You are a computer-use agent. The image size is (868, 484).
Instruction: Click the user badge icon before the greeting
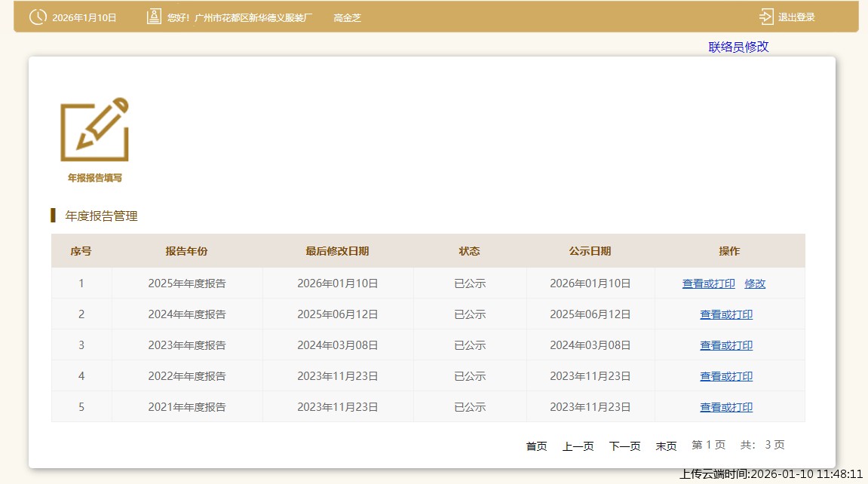[154, 17]
